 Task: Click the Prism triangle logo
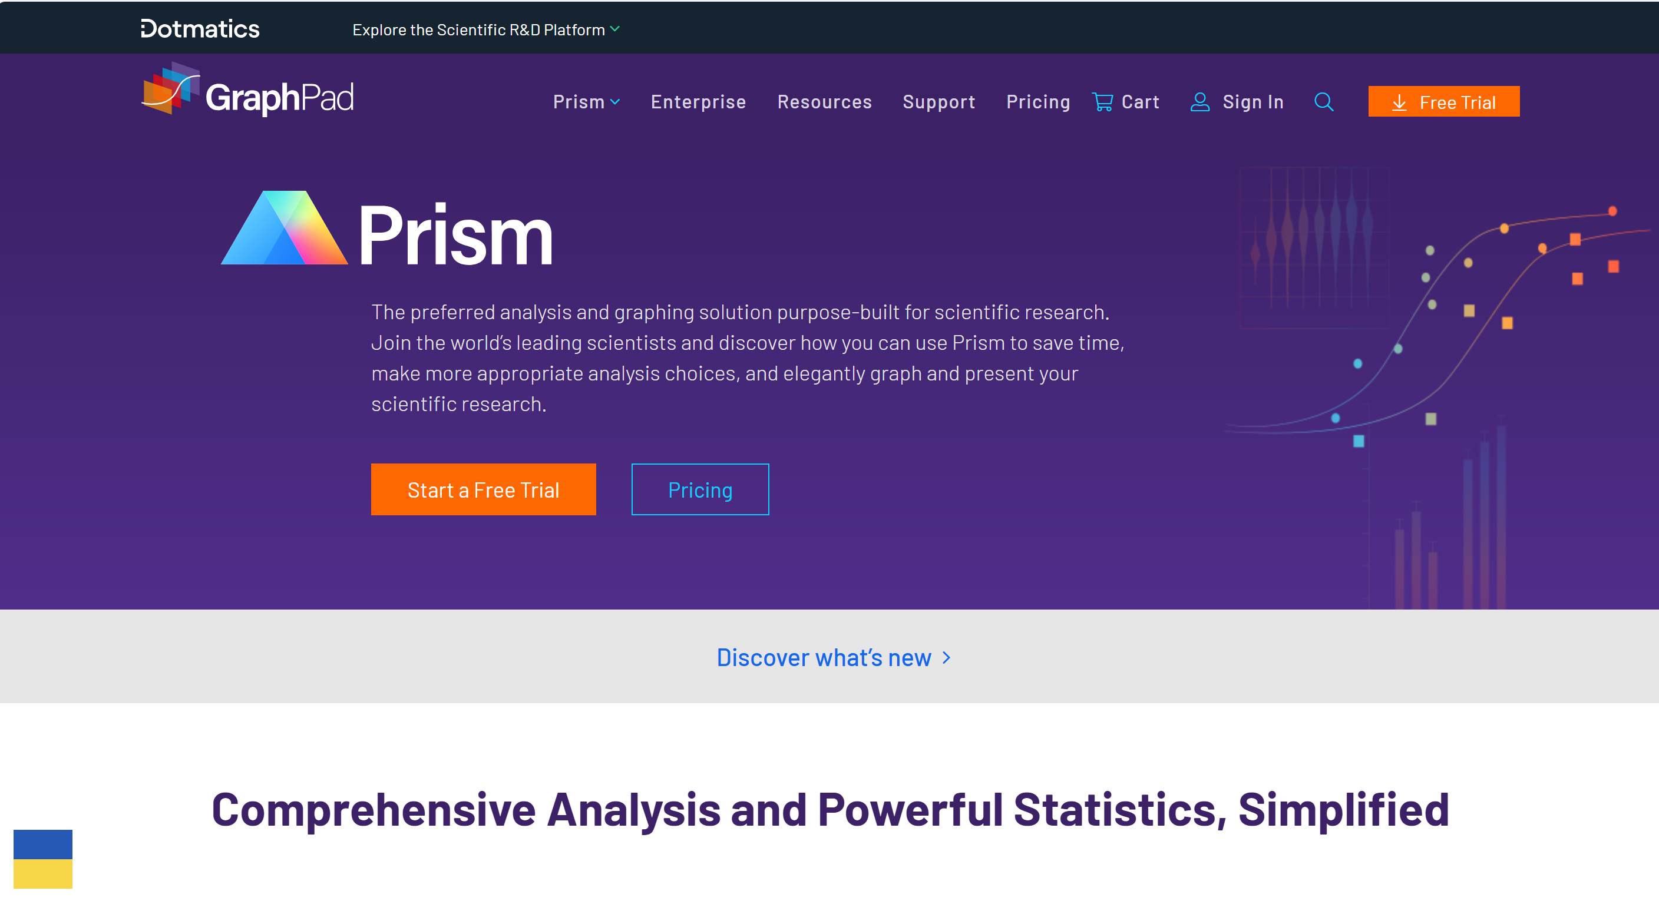[x=284, y=228]
